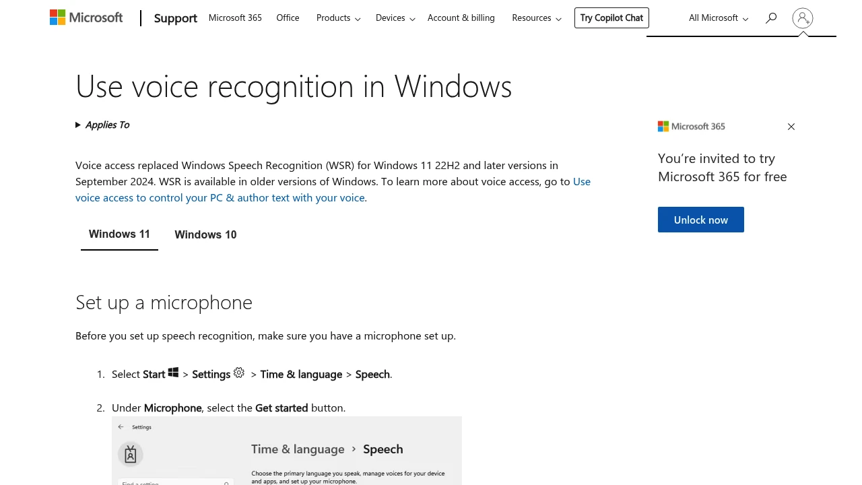Click 'You're invited to try Microsoft 365' text
Screen dimensions: 862x485
[723, 167]
